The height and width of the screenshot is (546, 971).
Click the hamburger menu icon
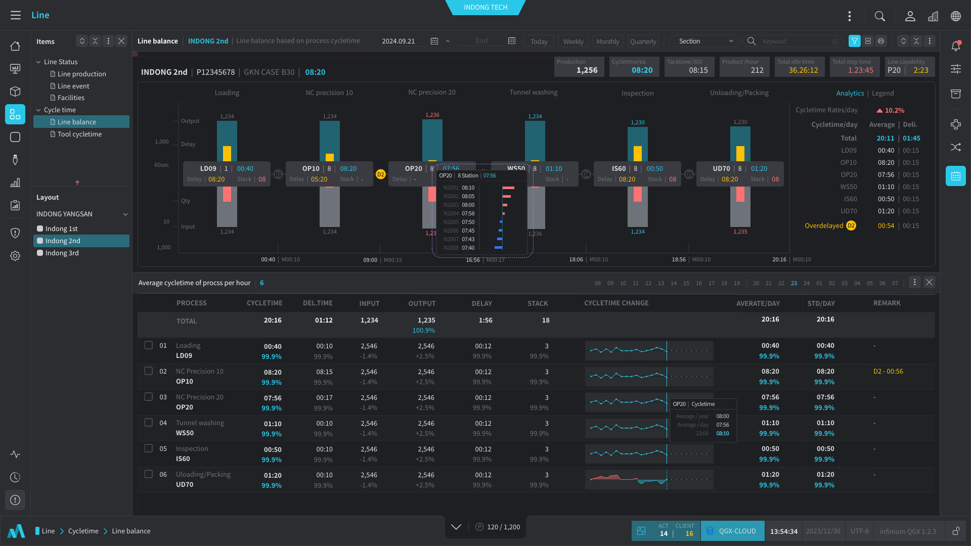click(x=16, y=15)
